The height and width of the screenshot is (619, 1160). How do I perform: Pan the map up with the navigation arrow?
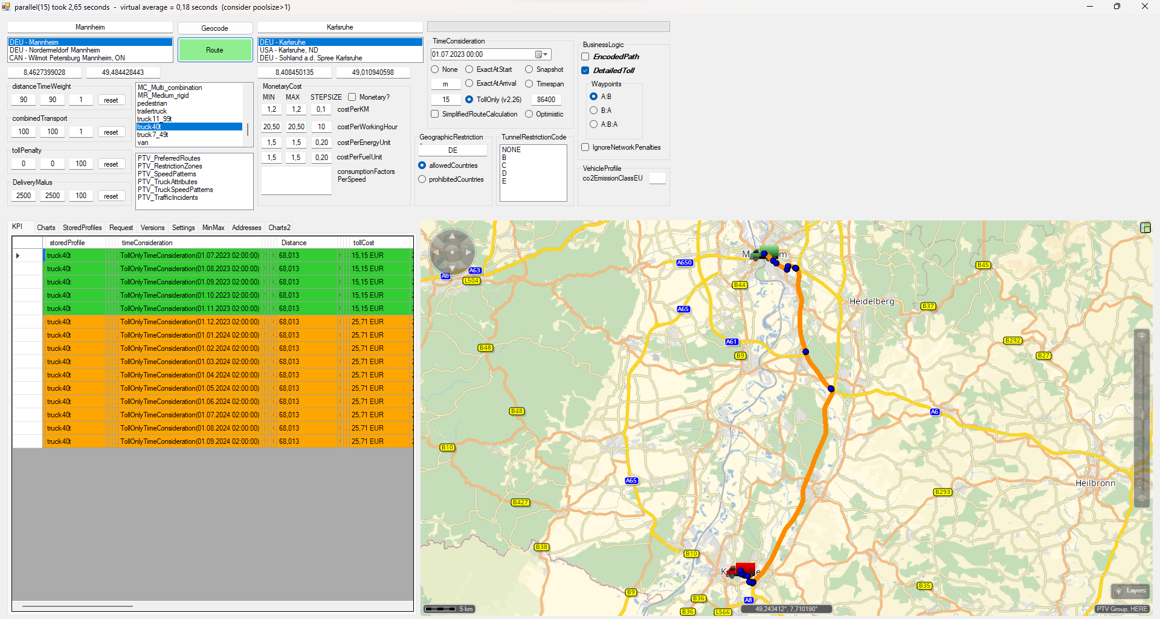[451, 237]
